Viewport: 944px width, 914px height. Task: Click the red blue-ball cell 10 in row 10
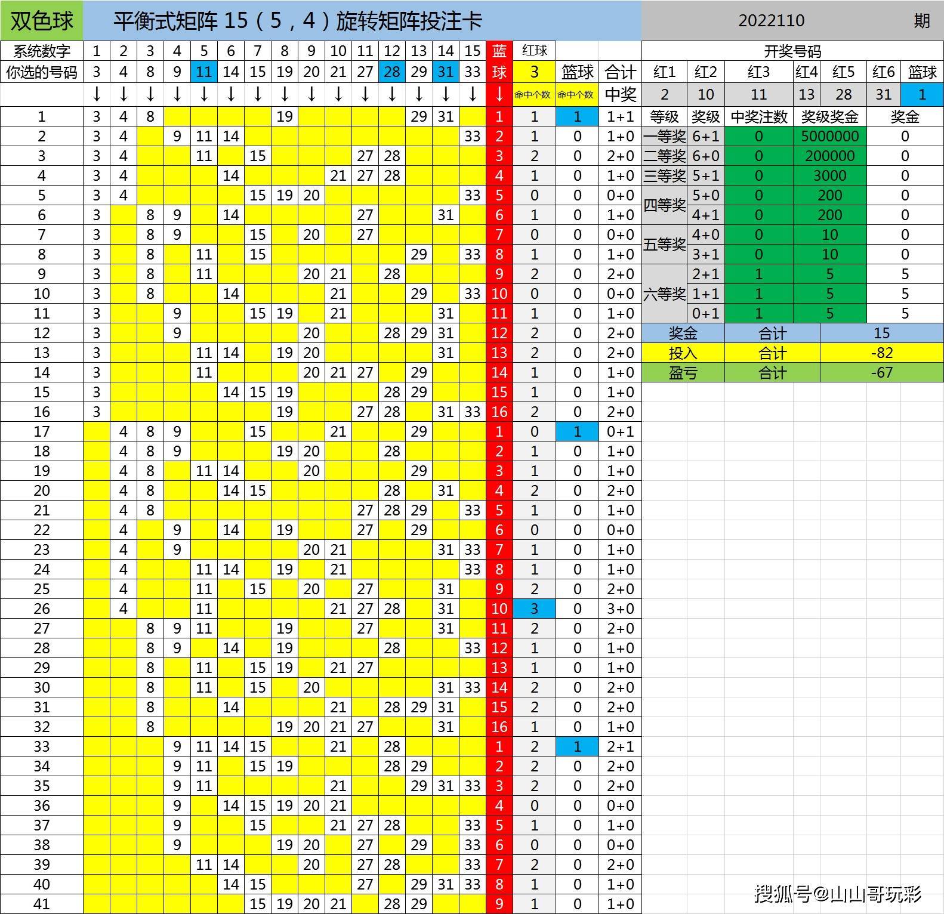click(499, 294)
